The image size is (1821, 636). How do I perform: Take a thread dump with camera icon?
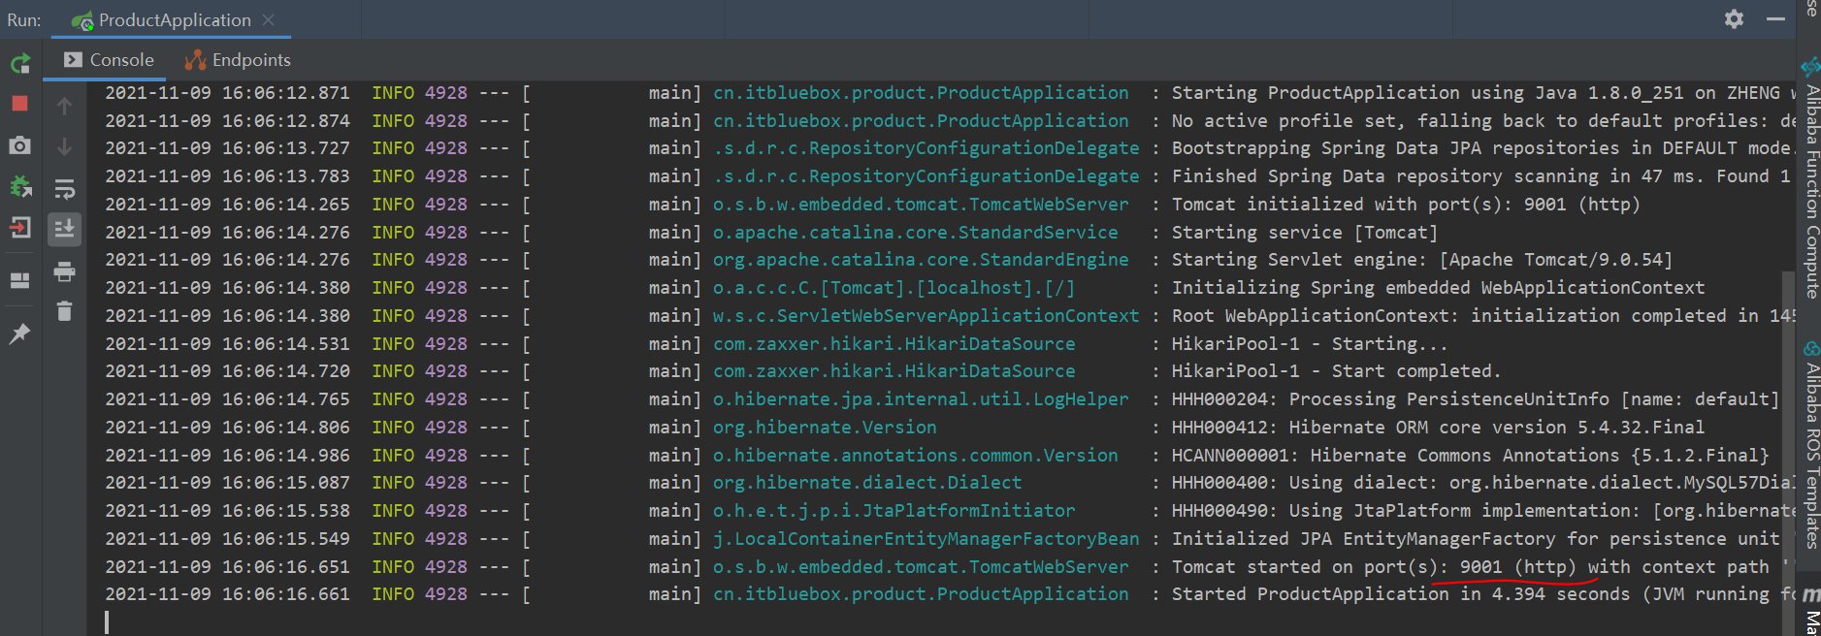tap(19, 145)
